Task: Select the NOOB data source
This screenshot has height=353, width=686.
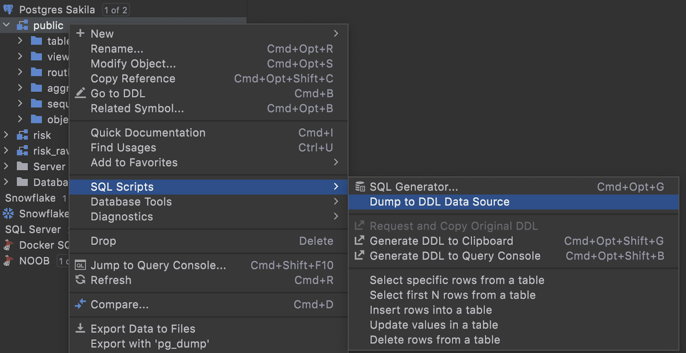Action: pyautogui.click(x=34, y=261)
